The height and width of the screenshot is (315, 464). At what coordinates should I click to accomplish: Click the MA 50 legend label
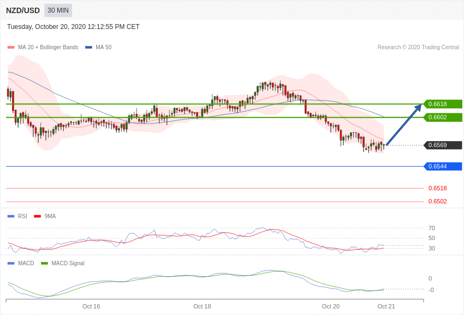click(x=103, y=48)
